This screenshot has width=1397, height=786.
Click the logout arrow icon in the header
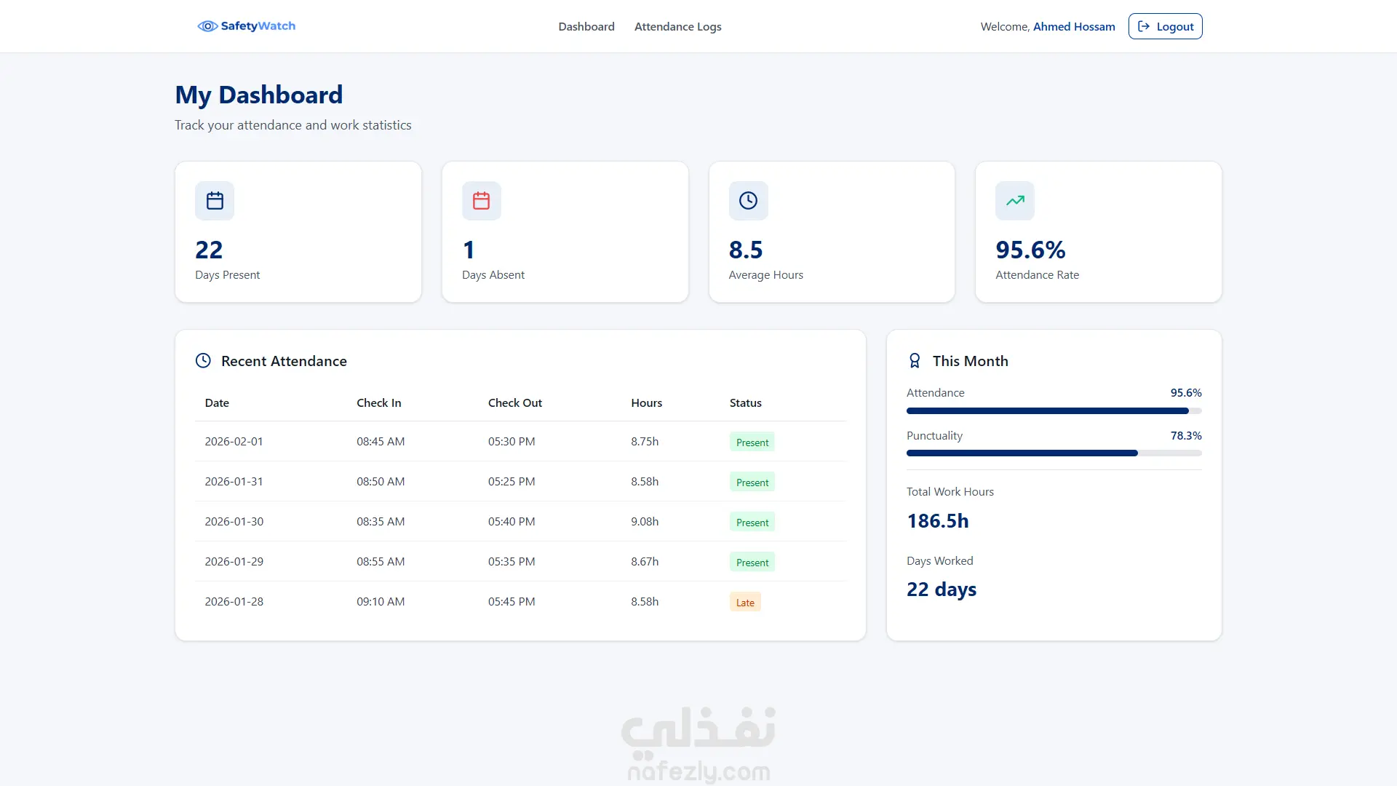tap(1144, 26)
